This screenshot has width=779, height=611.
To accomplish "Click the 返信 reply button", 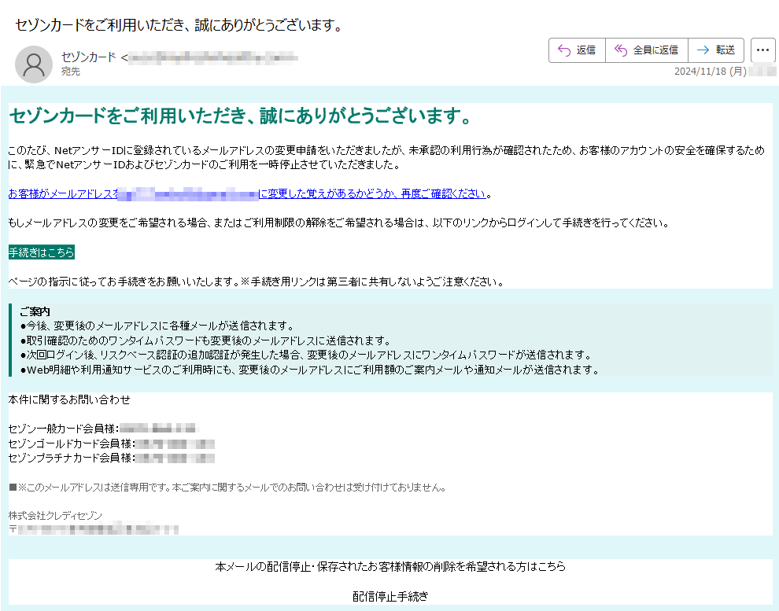I will tap(577, 50).
